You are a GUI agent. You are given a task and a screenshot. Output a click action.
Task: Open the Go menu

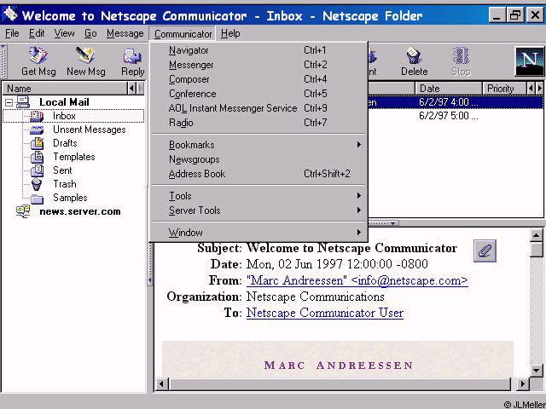pos(90,33)
